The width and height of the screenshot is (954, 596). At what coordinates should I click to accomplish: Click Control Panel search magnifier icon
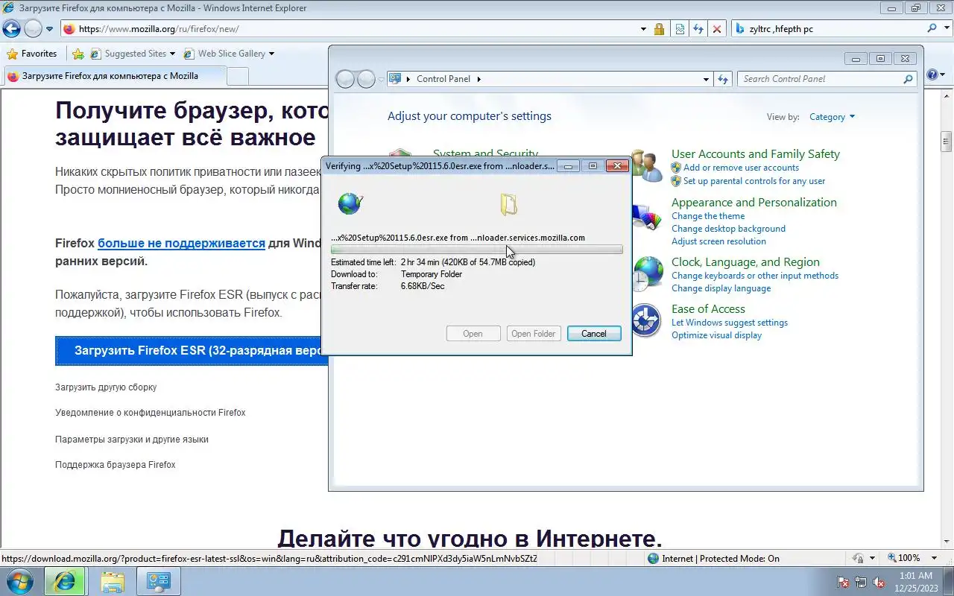(908, 79)
